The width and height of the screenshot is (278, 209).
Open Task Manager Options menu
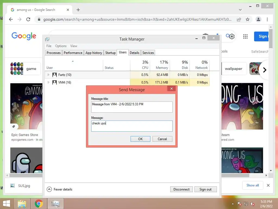(x=61, y=46)
